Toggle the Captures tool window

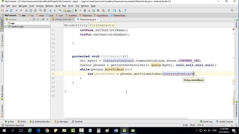click(x=2, y=56)
